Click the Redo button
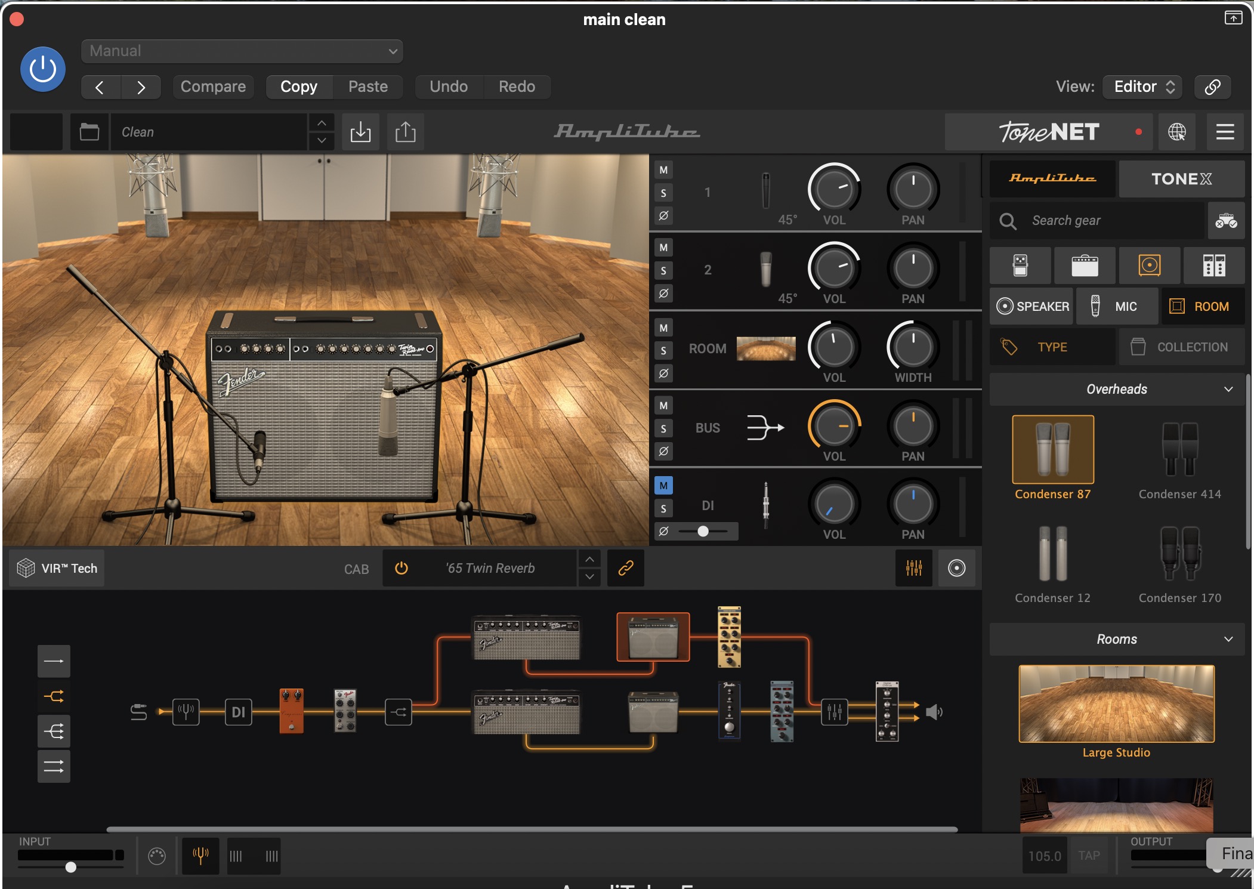This screenshot has height=889, width=1254. pos(517,87)
